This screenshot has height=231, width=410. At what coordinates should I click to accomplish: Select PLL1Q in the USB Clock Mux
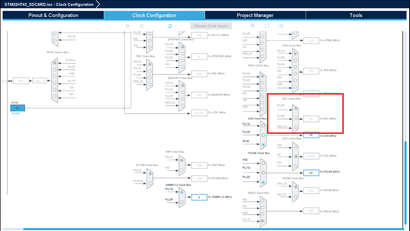[263, 125]
